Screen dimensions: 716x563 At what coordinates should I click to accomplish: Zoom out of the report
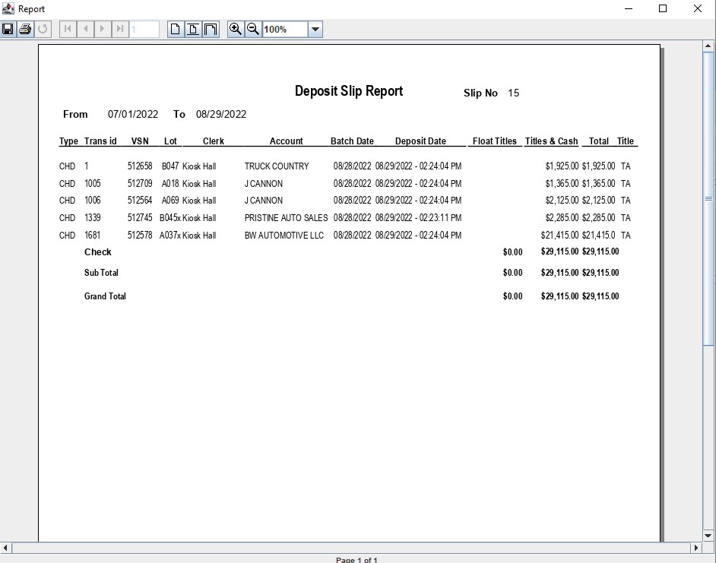click(253, 30)
